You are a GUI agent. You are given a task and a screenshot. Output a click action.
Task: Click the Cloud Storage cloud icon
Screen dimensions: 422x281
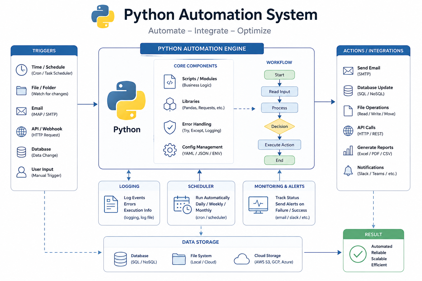pos(241,259)
